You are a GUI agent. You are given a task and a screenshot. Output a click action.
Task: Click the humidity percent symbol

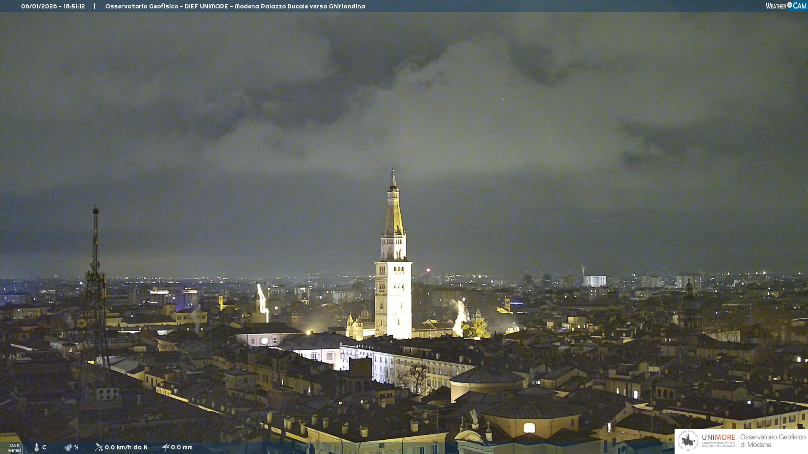76,447
